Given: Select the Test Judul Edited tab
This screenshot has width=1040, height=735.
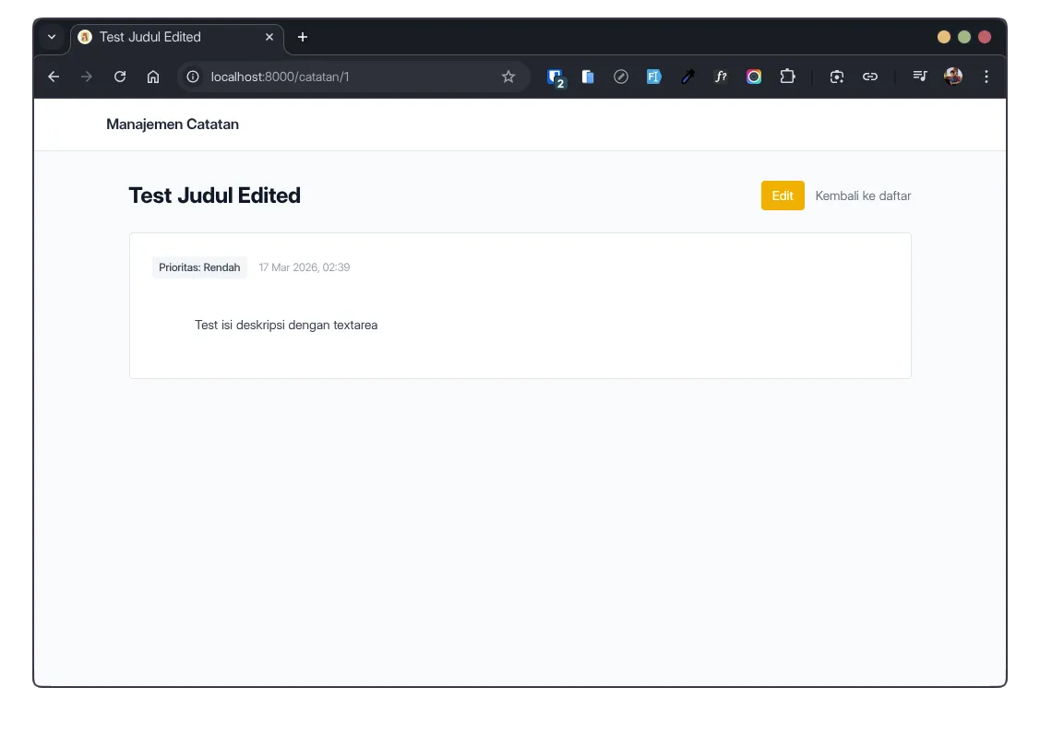Looking at the screenshot, I should (166, 37).
